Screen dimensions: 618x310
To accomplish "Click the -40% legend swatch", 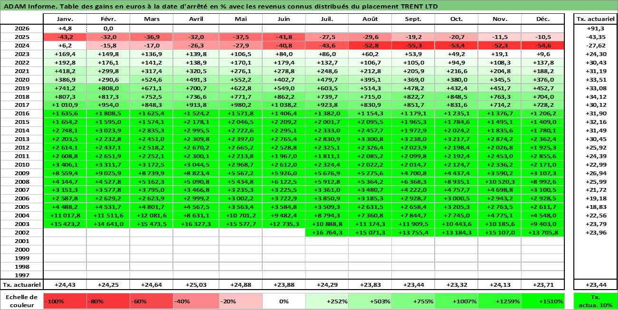I will pyautogui.click(x=194, y=301).
